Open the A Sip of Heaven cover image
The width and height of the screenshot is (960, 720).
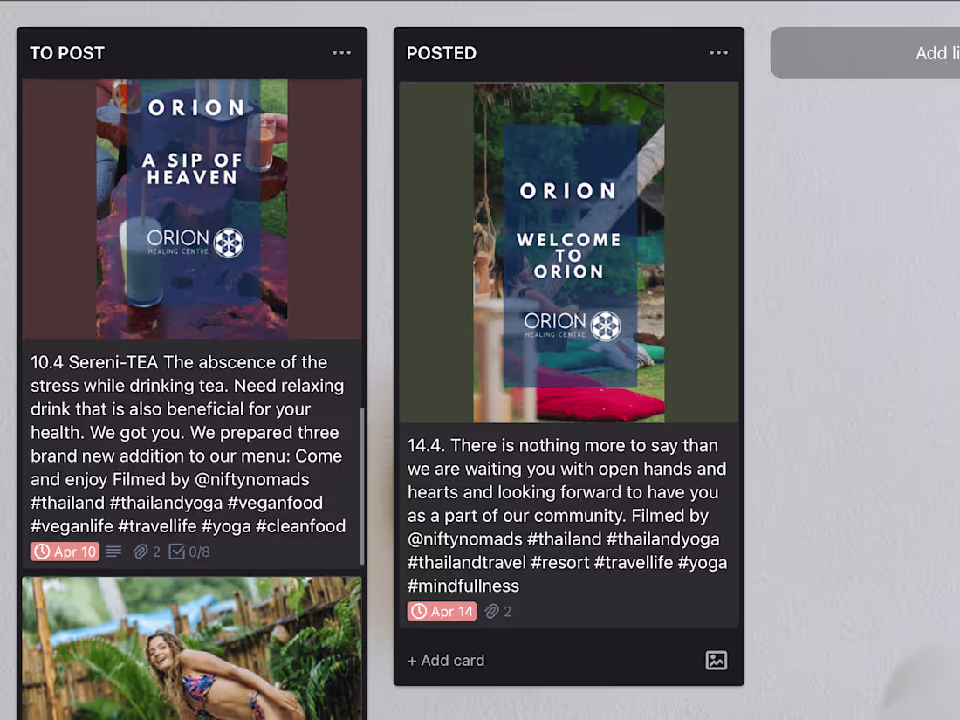click(192, 209)
